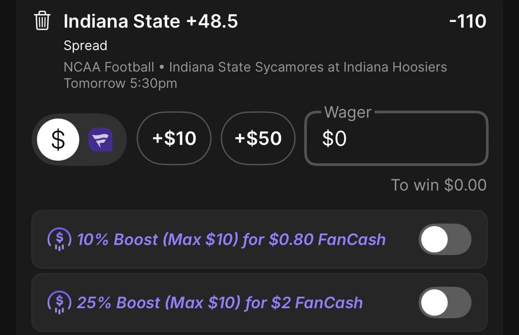Image resolution: width=519 pixels, height=335 pixels.
Task: Tap the To win $0.00 payout text
Action: (x=438, y=185)
